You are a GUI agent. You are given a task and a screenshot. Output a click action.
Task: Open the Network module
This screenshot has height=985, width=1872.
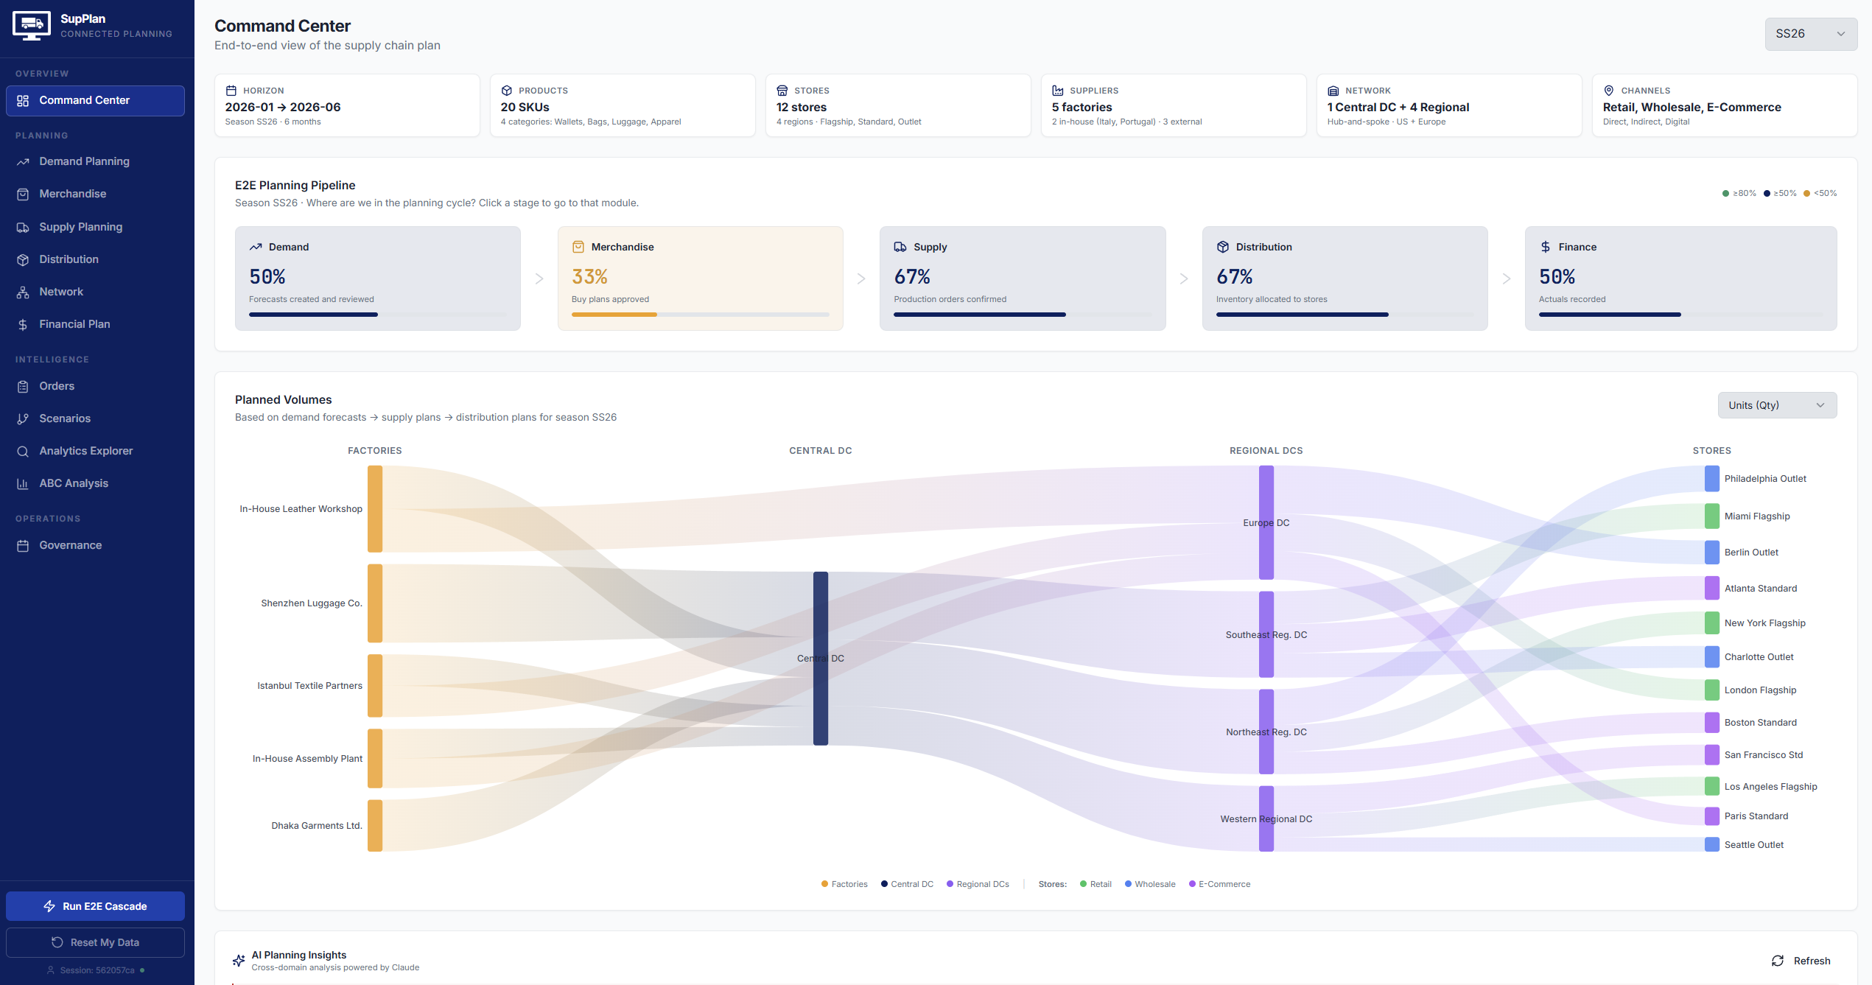pyautogui.click(x=60, y=292)
